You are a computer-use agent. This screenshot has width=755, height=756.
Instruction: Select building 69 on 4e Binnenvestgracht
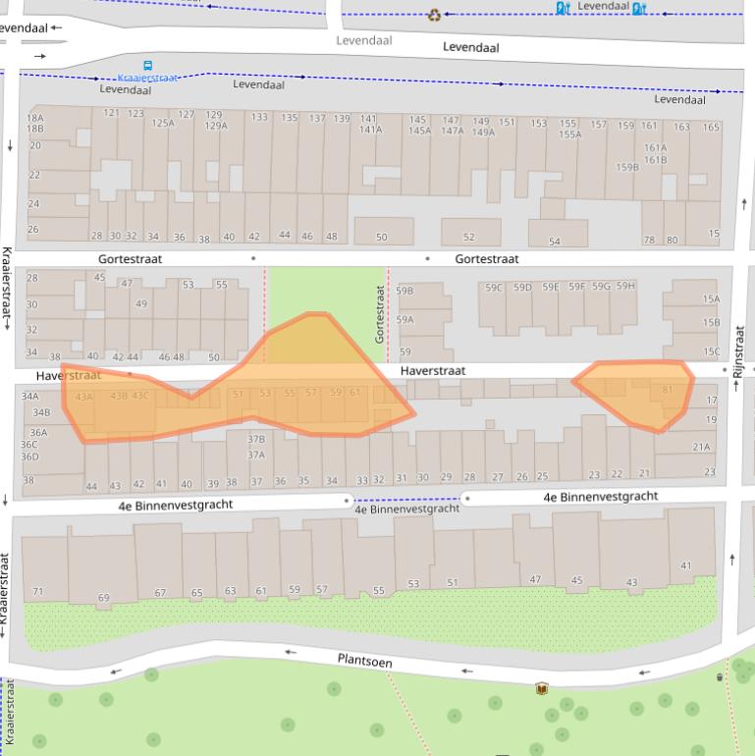[104, 597]
